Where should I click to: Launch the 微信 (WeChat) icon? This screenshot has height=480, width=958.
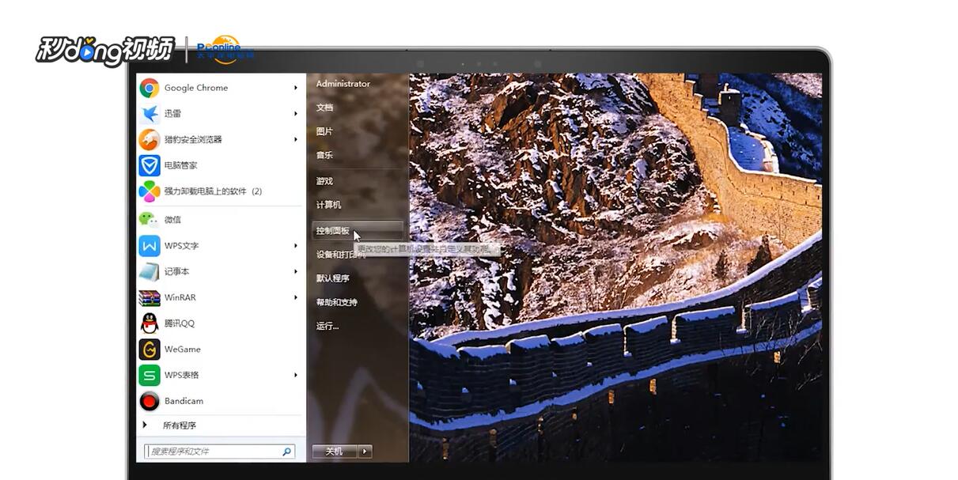click(150, 220)
